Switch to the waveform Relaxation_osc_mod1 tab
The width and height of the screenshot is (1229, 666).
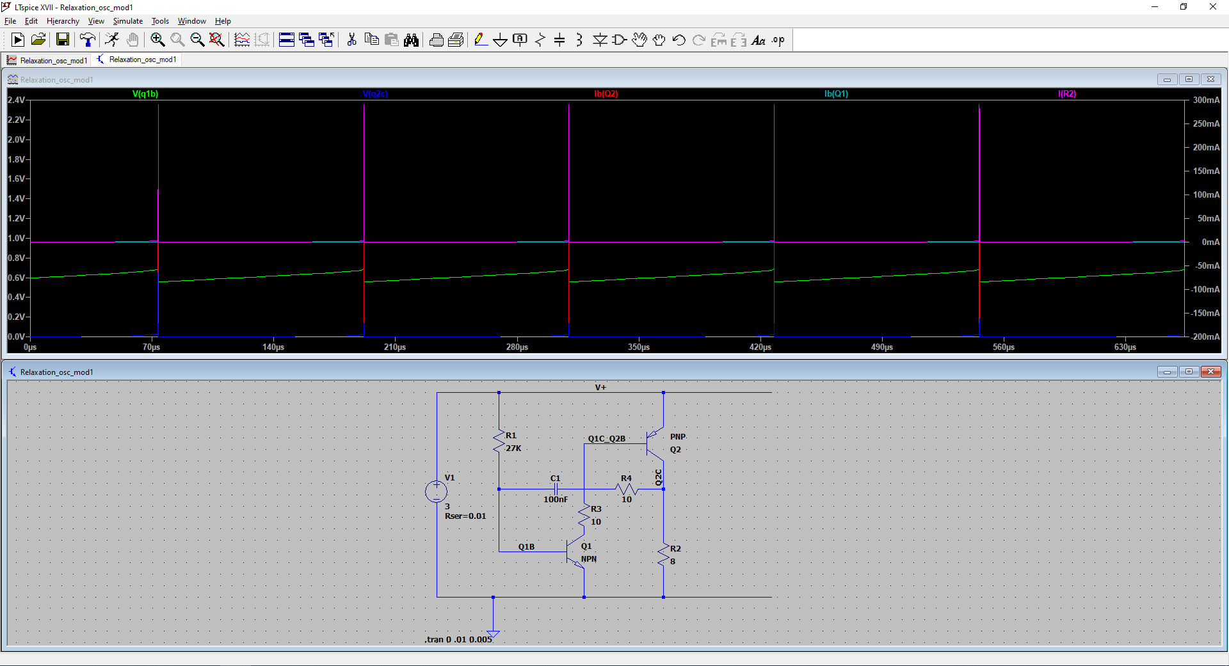click(47, 60)
